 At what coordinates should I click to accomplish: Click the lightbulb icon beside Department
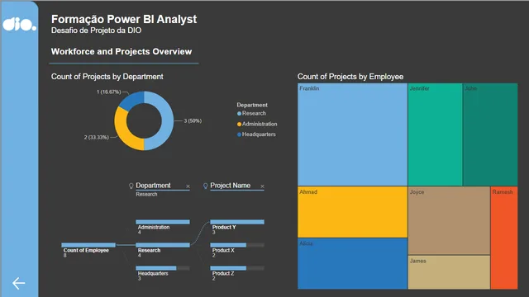pyautogui.click(x=131, y=186)
